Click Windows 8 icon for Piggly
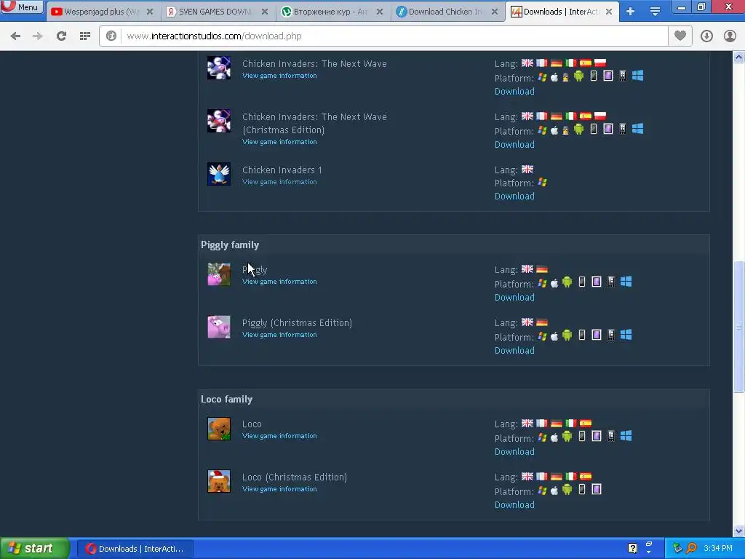This screenshot has height=559, width=745. pos(626,282)
